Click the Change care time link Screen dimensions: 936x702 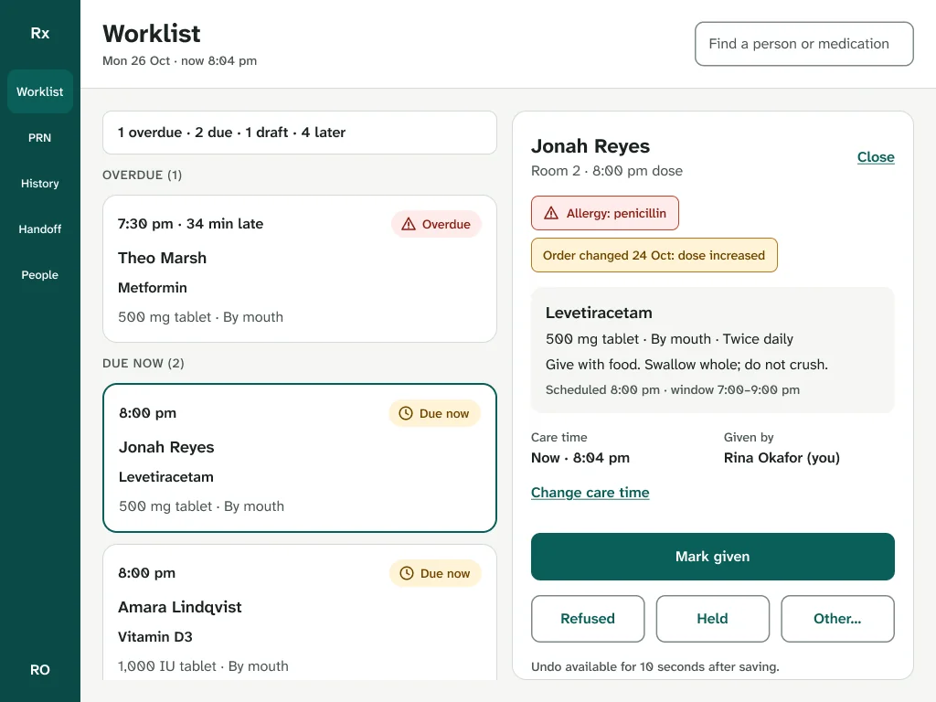(590, 493)
